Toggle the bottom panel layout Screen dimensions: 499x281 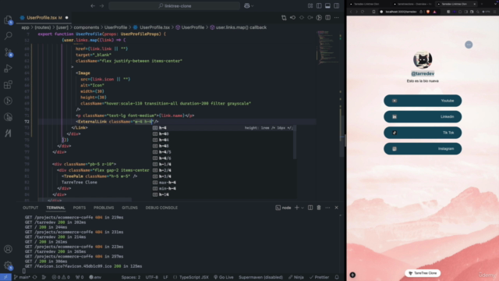click(327, 5)
